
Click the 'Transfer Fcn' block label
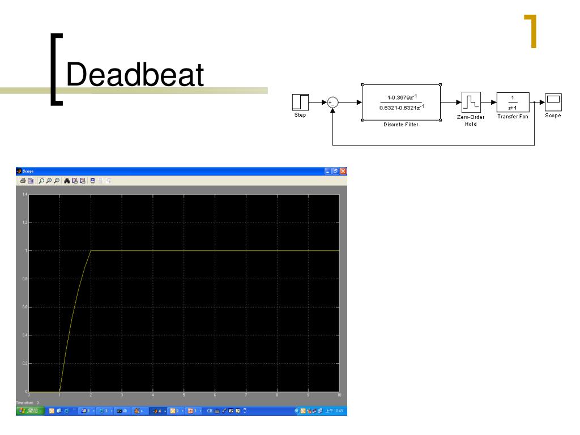point(513,117)
